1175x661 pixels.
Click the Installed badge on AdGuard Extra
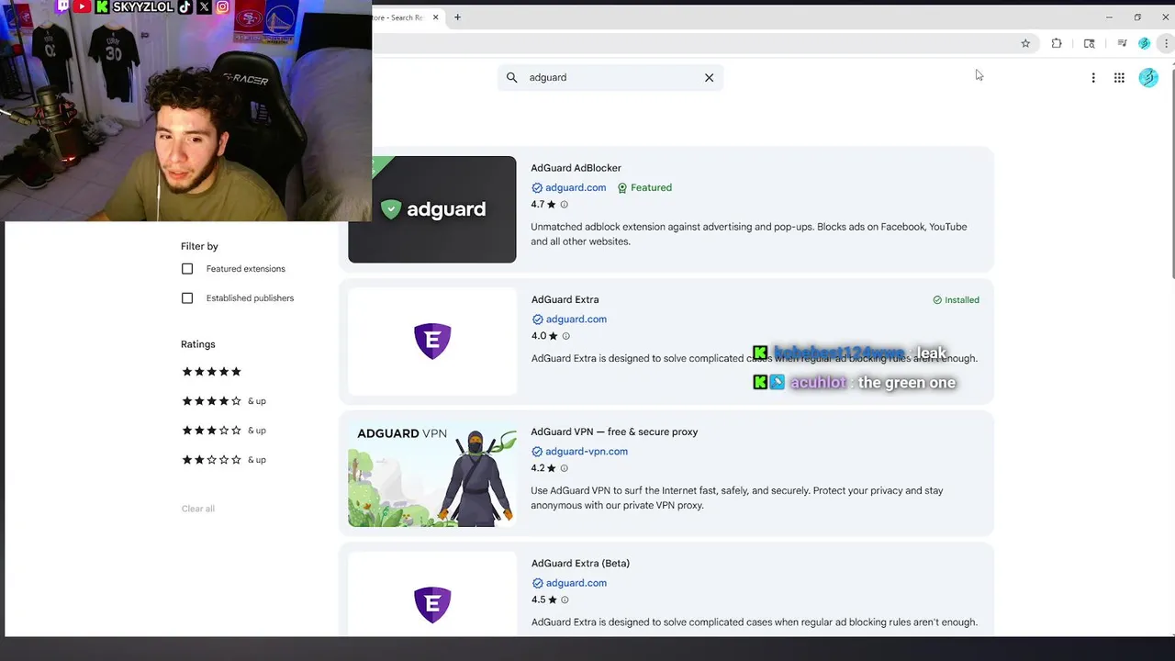956,300
